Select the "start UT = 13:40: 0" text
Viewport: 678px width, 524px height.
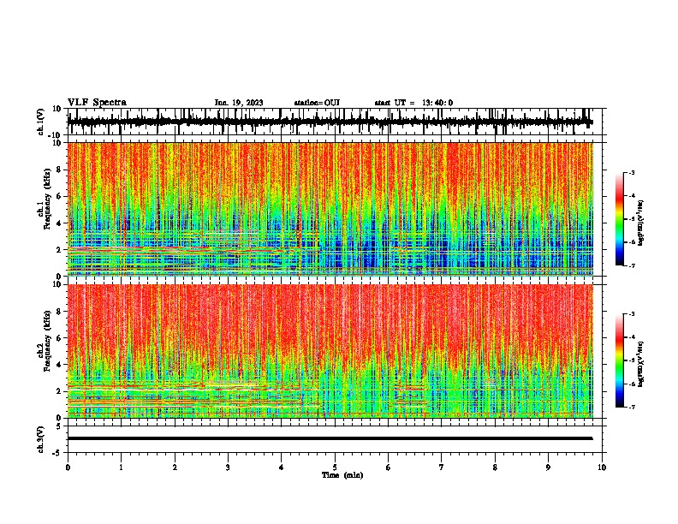pos(413,103)
